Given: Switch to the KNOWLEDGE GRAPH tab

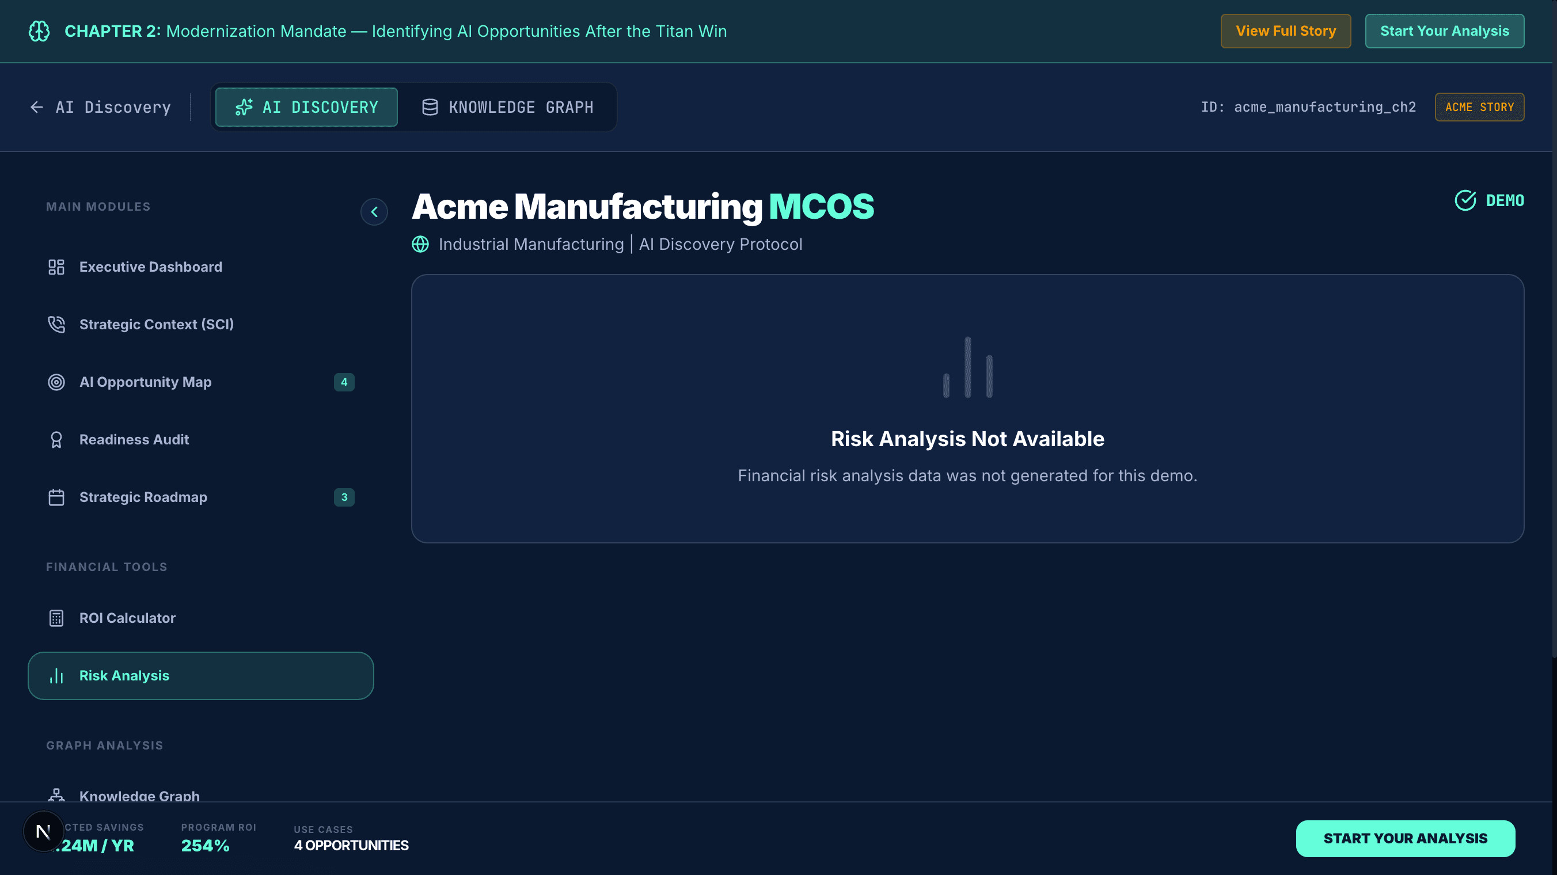Looking at the screenshot, I should (508, 107).
